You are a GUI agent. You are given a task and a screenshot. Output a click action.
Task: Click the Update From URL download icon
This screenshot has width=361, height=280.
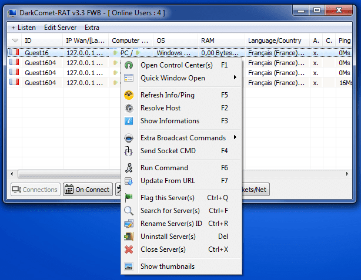click(129, 181)
